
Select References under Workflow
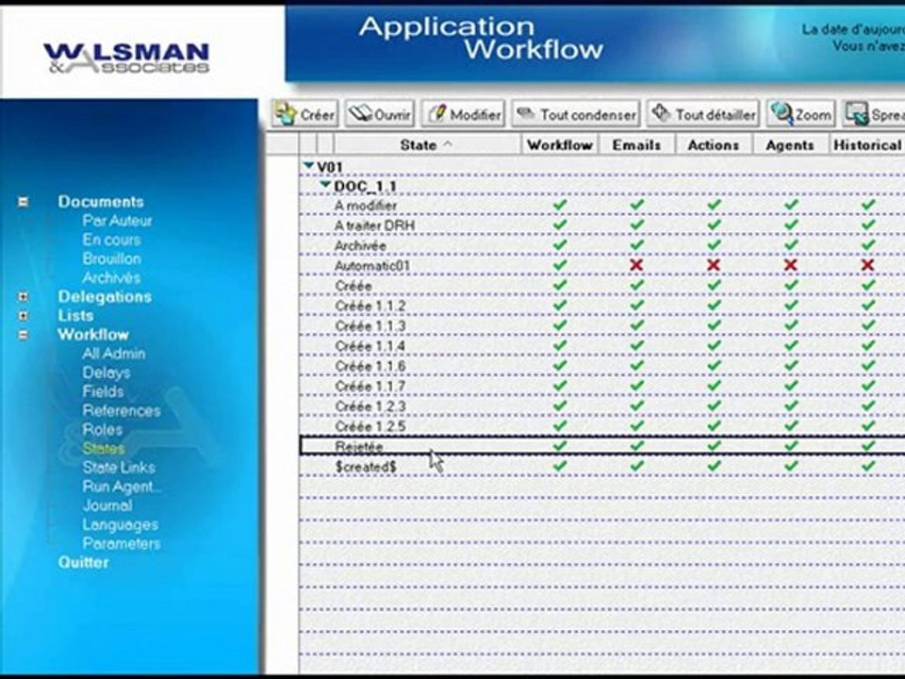point(122,410)
